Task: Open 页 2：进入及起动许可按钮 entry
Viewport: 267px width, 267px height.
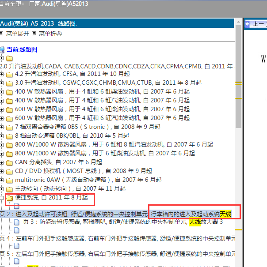Action: click(x=116, y=214)
